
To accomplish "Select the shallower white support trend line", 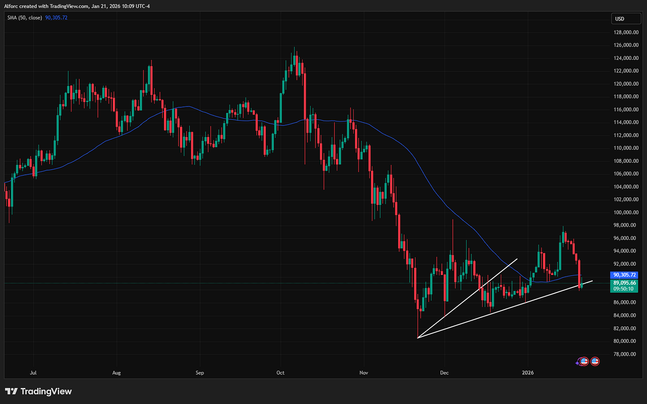I will tap(505, 310).
